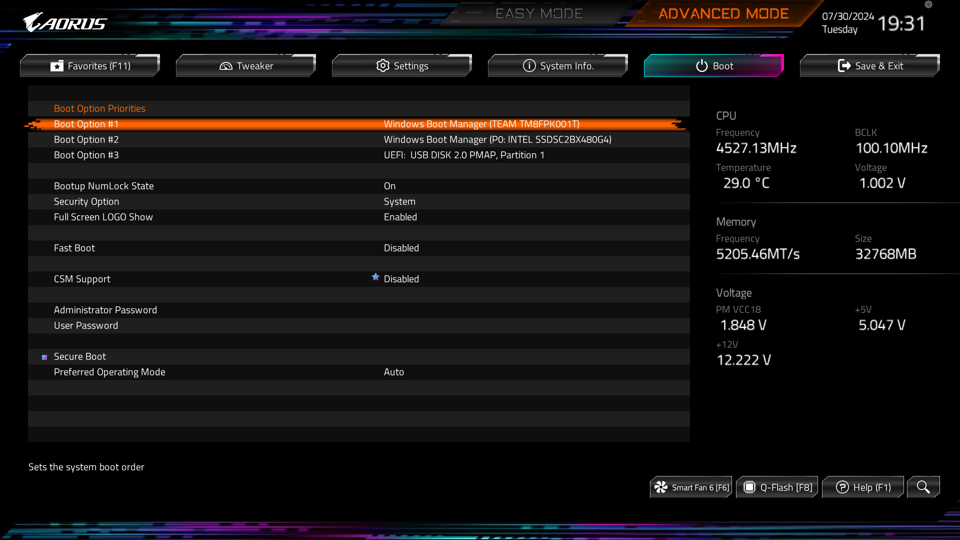Toggle Fast Boot Disabled value
This screenshot has height=540, width=960.
point(401,248)
